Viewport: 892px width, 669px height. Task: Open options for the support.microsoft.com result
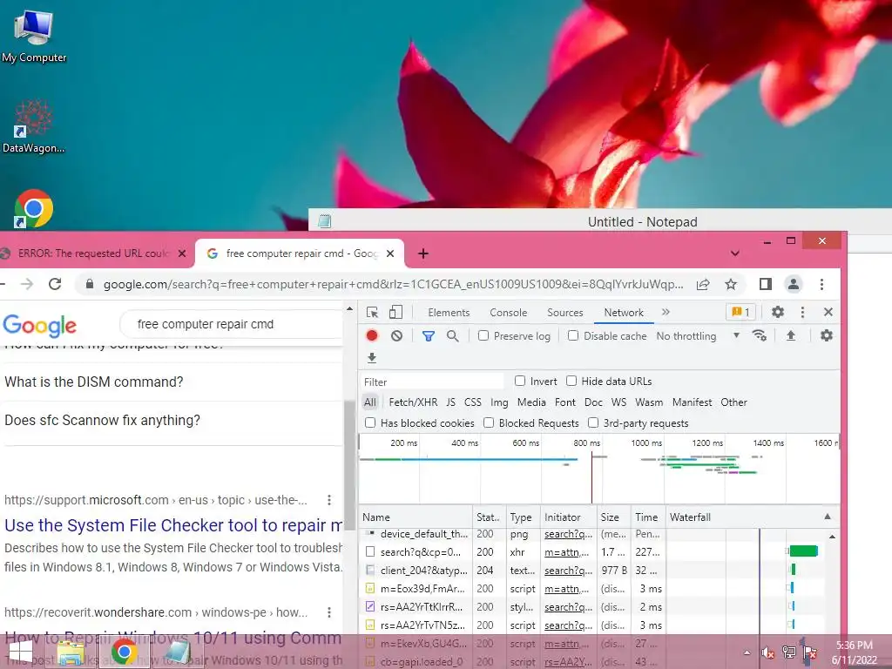[328, 500]
